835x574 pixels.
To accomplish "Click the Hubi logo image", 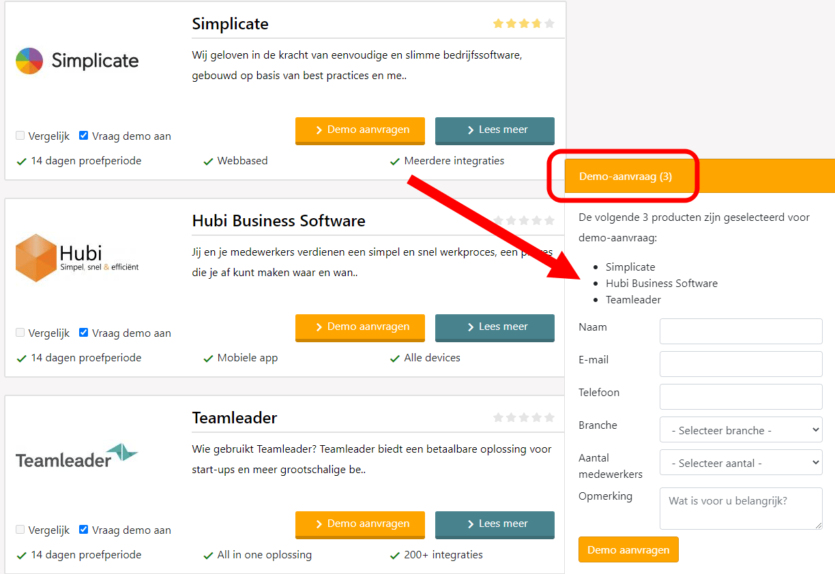I will pyautogui.click(x=77, y=258).
